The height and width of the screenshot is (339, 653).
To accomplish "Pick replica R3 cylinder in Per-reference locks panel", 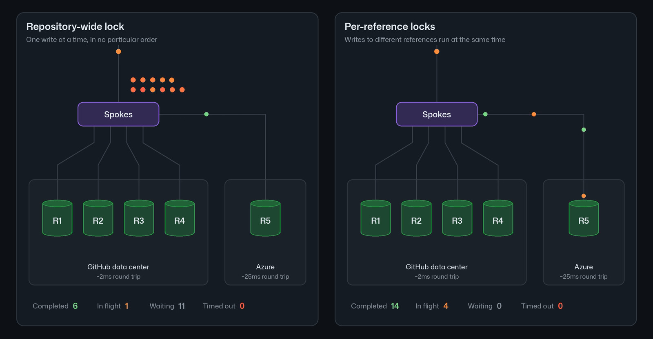I will click(x=457, y=218).
